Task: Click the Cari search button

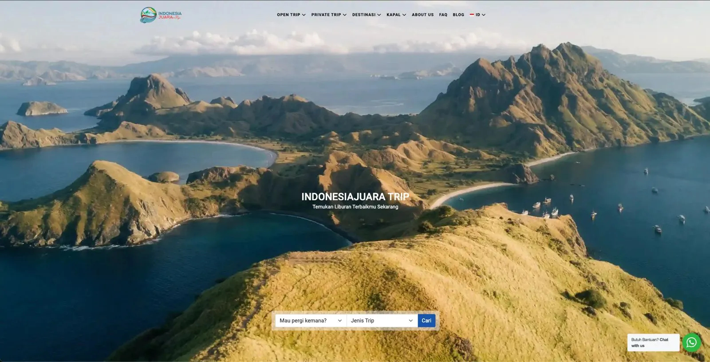Action: pos(426,320)
